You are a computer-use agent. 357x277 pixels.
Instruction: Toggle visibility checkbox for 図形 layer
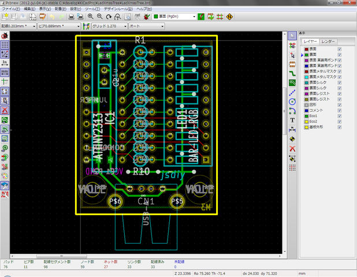tap(339, 105)
